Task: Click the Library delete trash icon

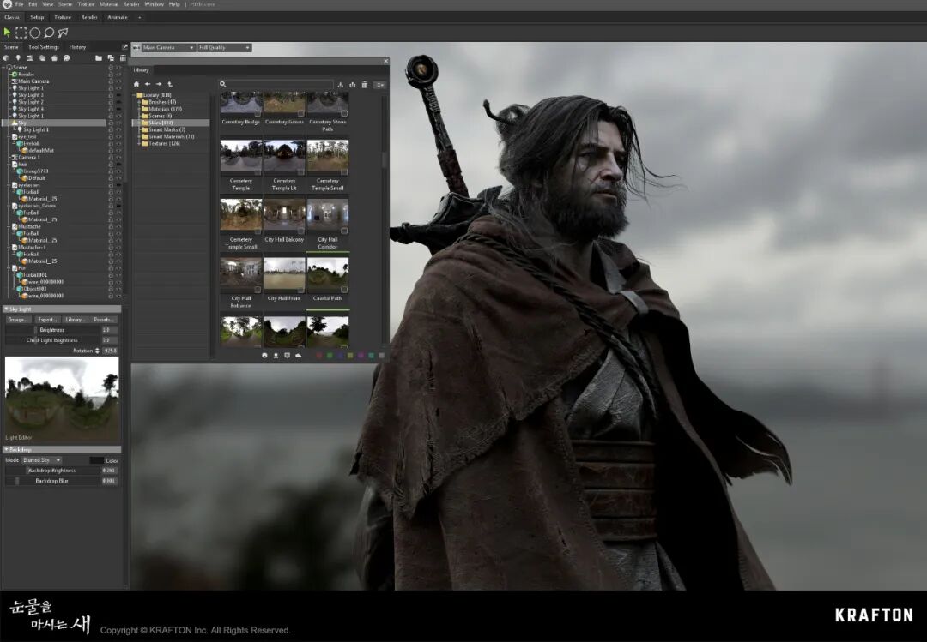Action: [365, 85]
